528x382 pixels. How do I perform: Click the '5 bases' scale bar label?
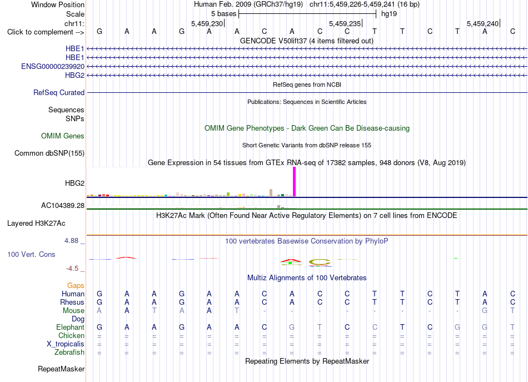223,14
